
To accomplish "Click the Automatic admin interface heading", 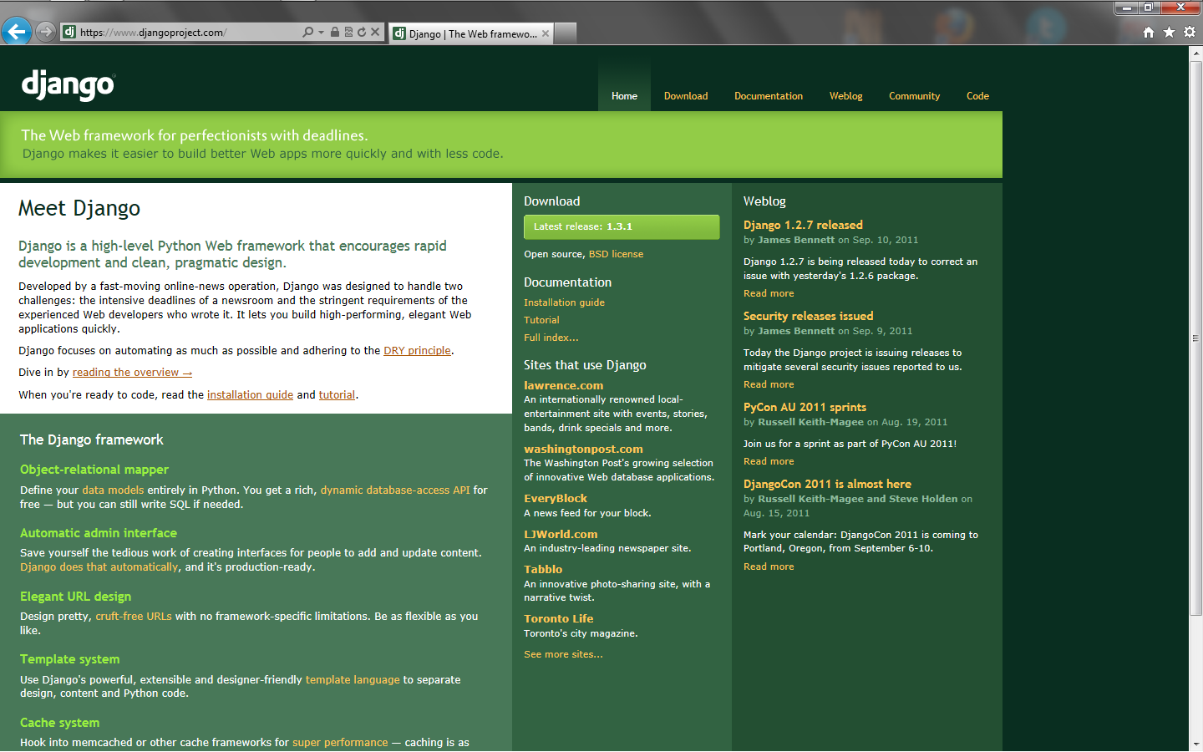I will (x=99, y=533).
